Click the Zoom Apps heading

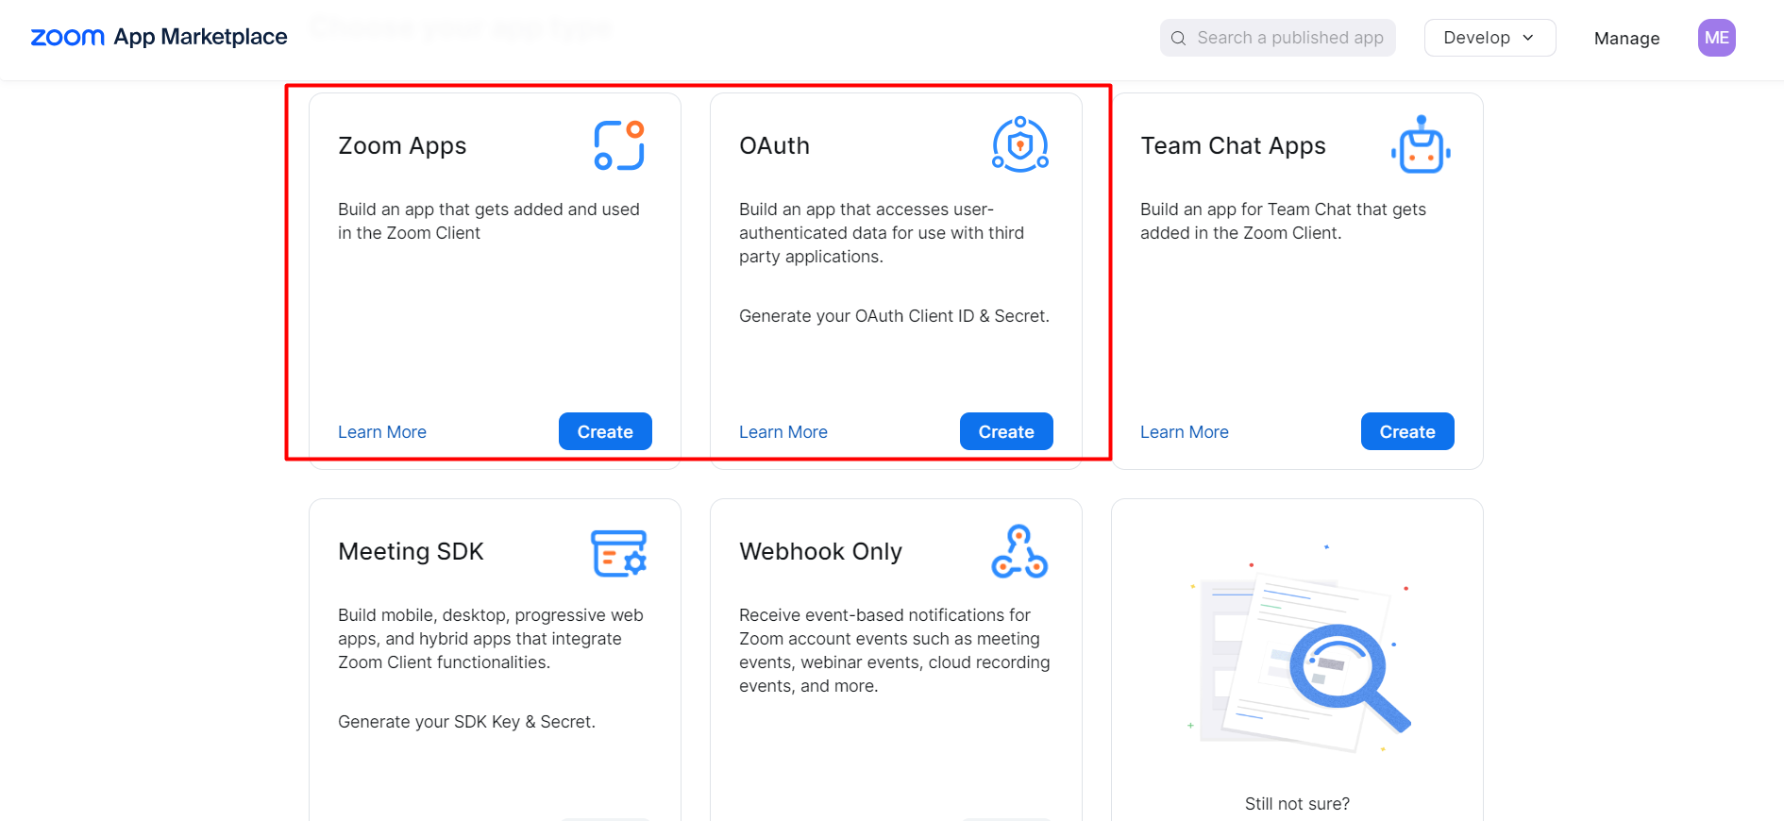click(402, 146)
